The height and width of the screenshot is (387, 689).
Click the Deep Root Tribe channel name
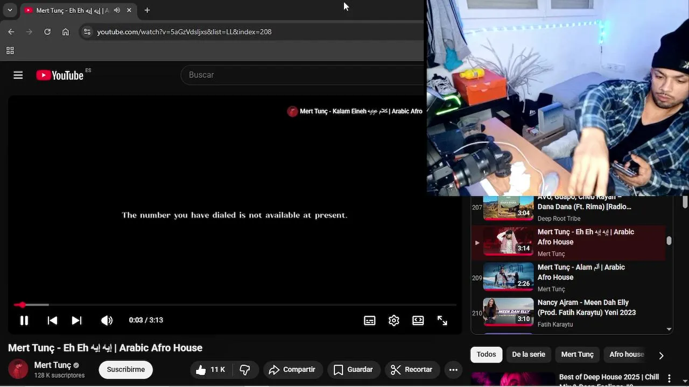click(x=559, y=219)
